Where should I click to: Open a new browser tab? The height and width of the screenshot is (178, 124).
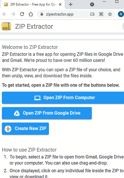(x=71, y=4)
